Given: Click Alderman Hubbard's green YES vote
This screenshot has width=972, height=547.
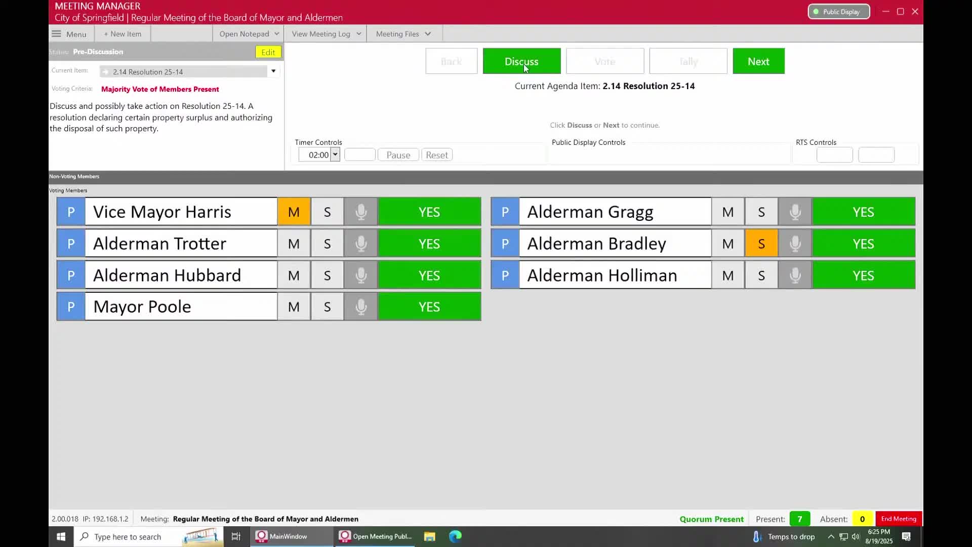Looking at the screenshot, I should tap(429, 275).
